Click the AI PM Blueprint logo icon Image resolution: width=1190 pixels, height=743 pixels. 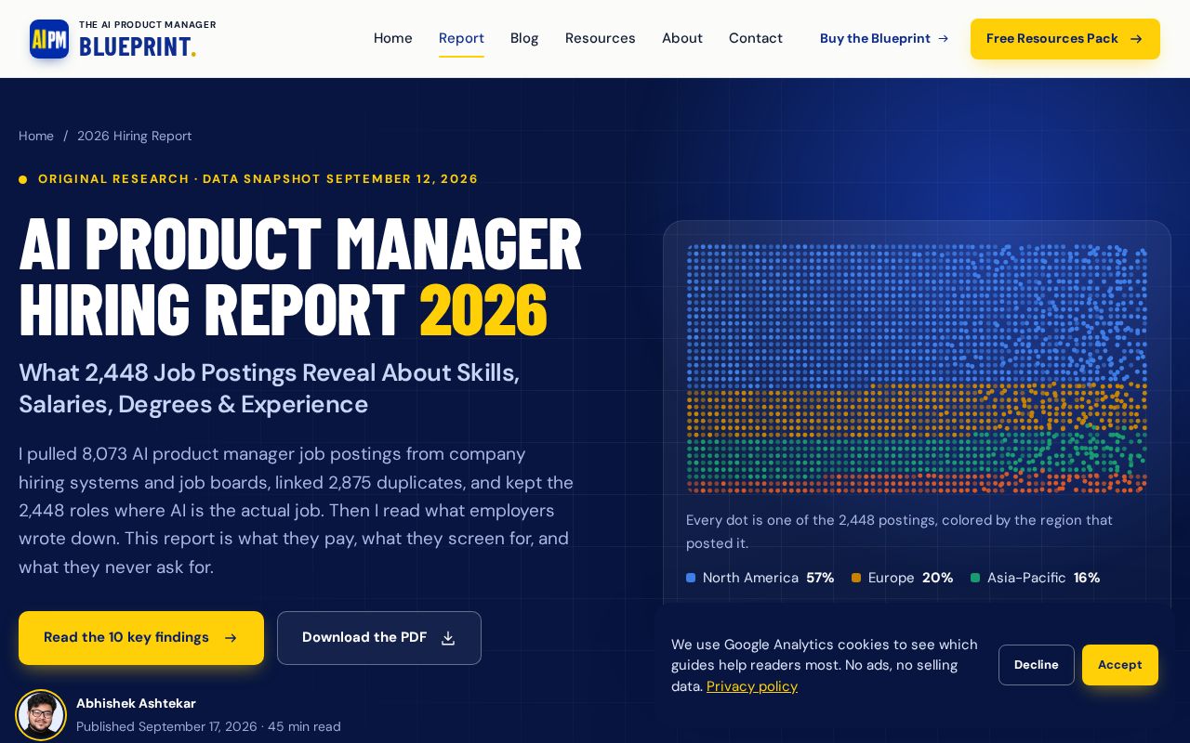tap(49, 39)
